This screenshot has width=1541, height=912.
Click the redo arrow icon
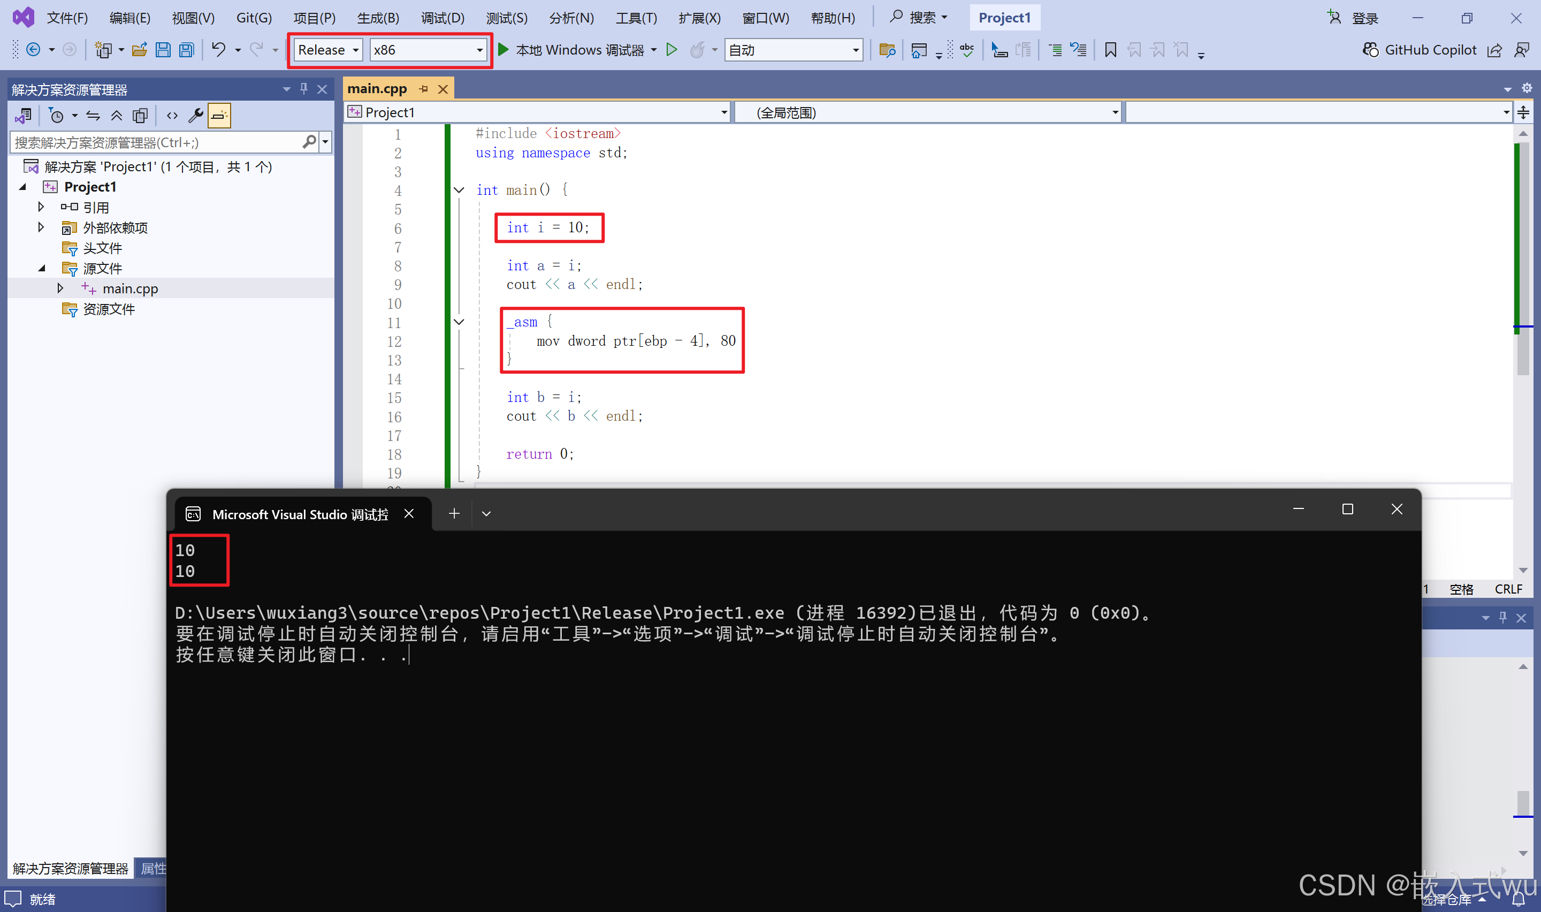[256, 50]
